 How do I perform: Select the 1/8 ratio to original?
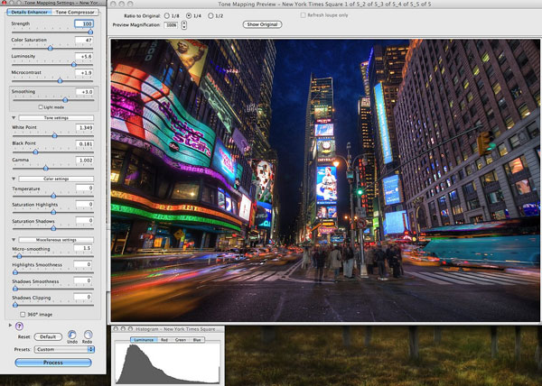pyautogui.click(x=165, y=15)
